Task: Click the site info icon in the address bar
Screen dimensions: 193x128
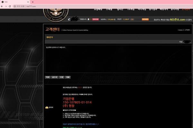Action: coord(15,6)
